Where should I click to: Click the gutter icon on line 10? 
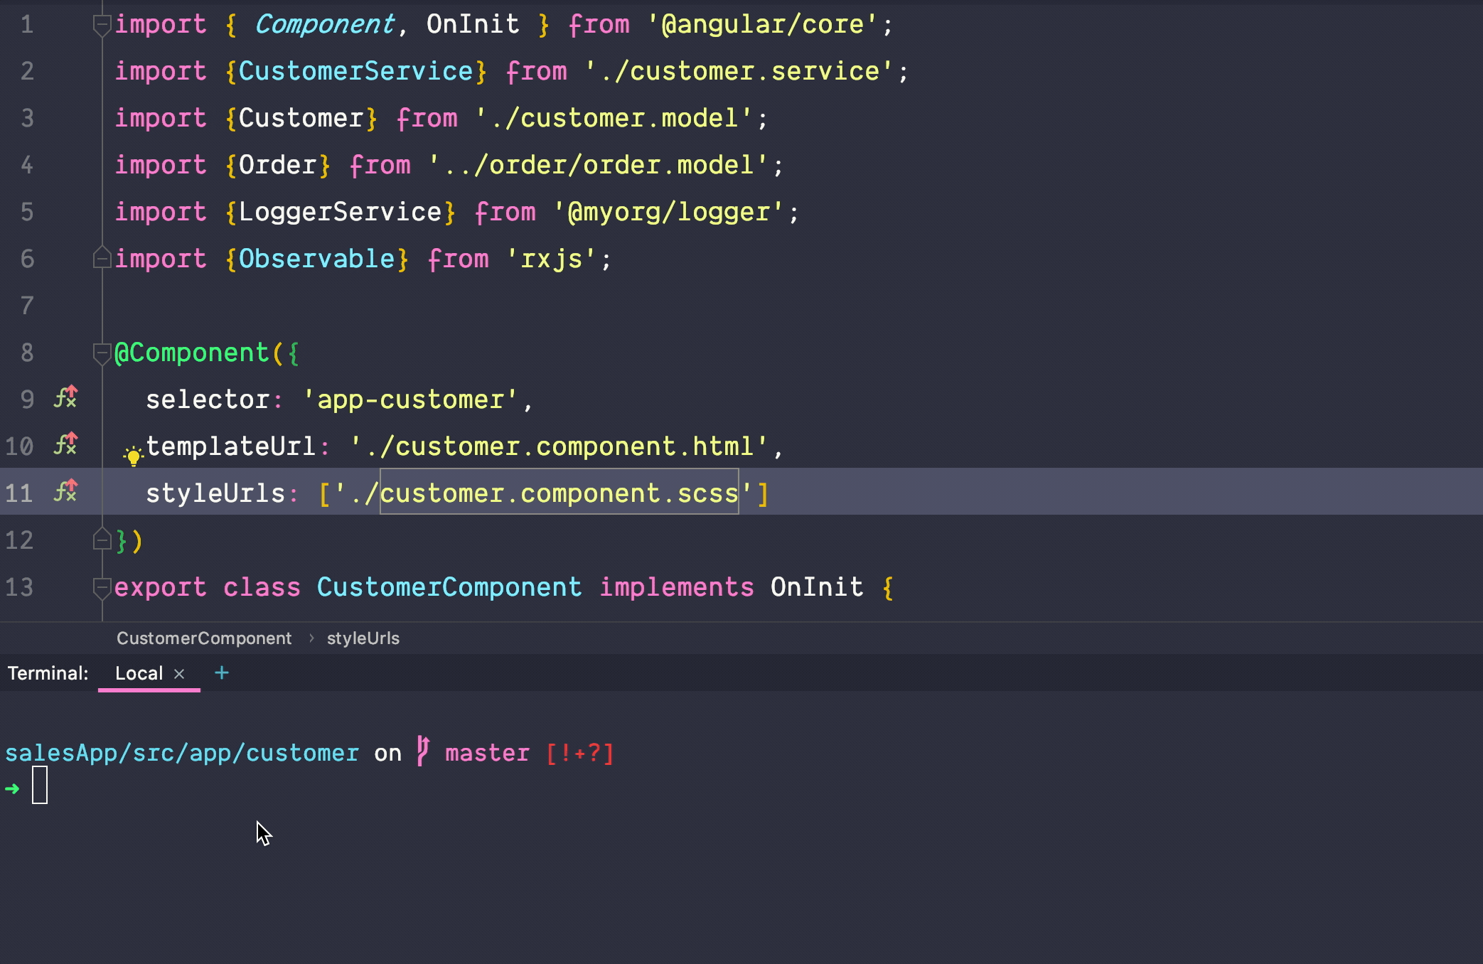point(65,444)
